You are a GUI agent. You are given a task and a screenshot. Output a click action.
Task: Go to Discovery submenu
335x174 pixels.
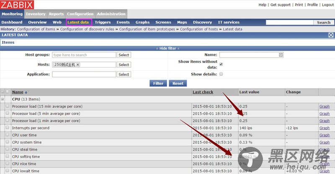pos(202,22)
